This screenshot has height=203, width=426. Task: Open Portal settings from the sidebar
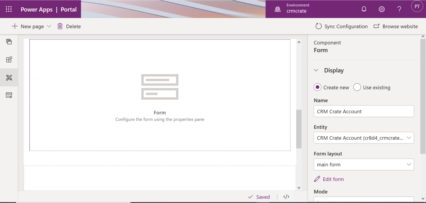click(9, 95)
